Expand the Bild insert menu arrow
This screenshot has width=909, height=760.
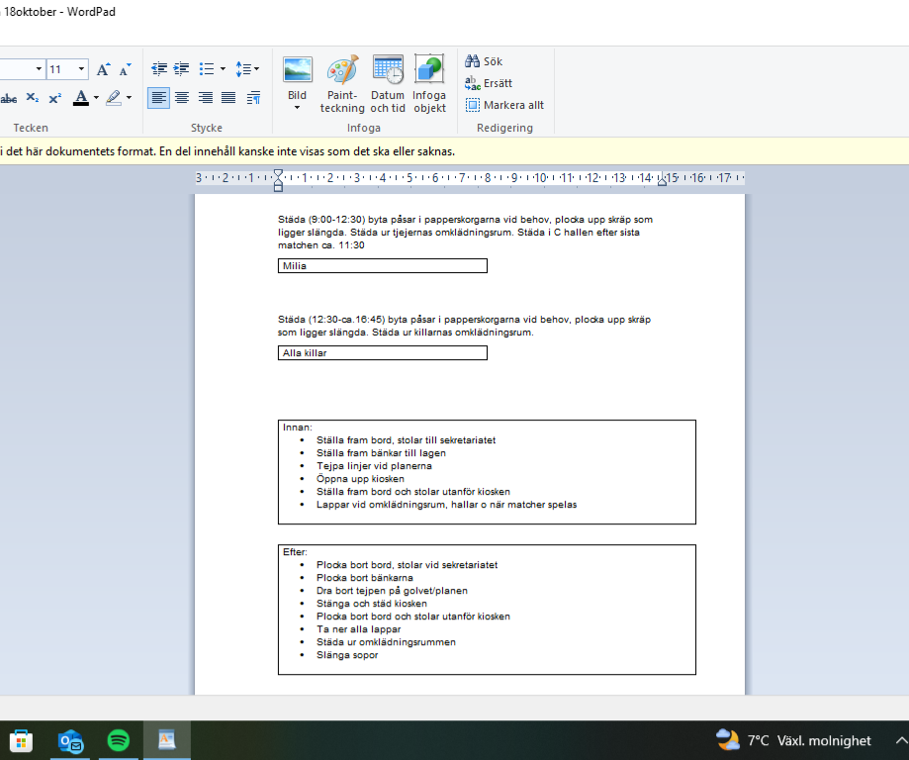(297, 108)
